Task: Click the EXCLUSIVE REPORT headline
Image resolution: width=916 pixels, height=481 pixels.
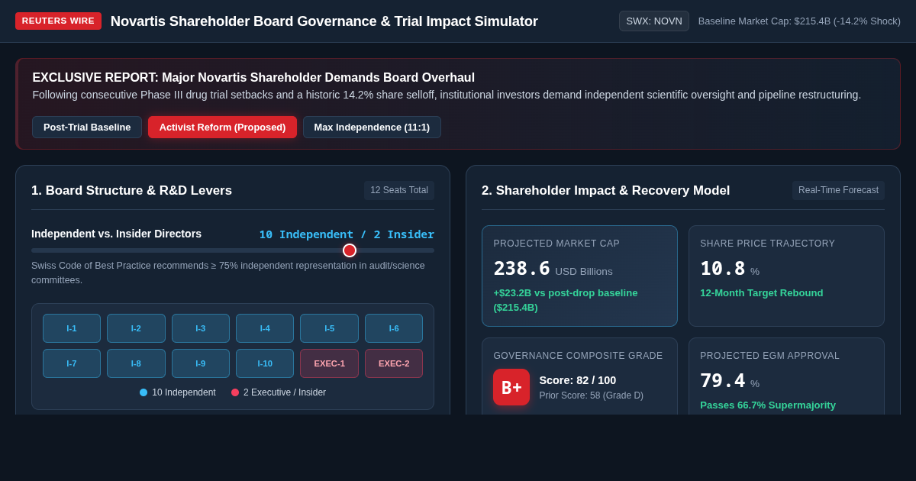Action: 253,78
